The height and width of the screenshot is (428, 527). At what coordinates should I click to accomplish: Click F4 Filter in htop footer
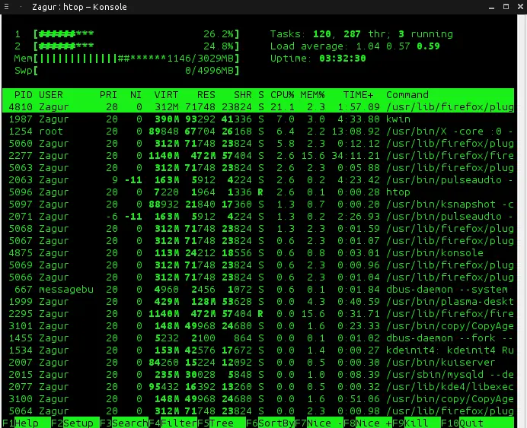coord(173,423)
